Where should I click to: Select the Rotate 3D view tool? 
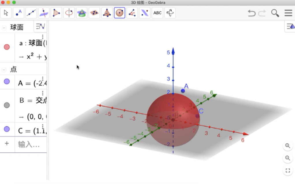pyautogui.click(x=170, y=13)
